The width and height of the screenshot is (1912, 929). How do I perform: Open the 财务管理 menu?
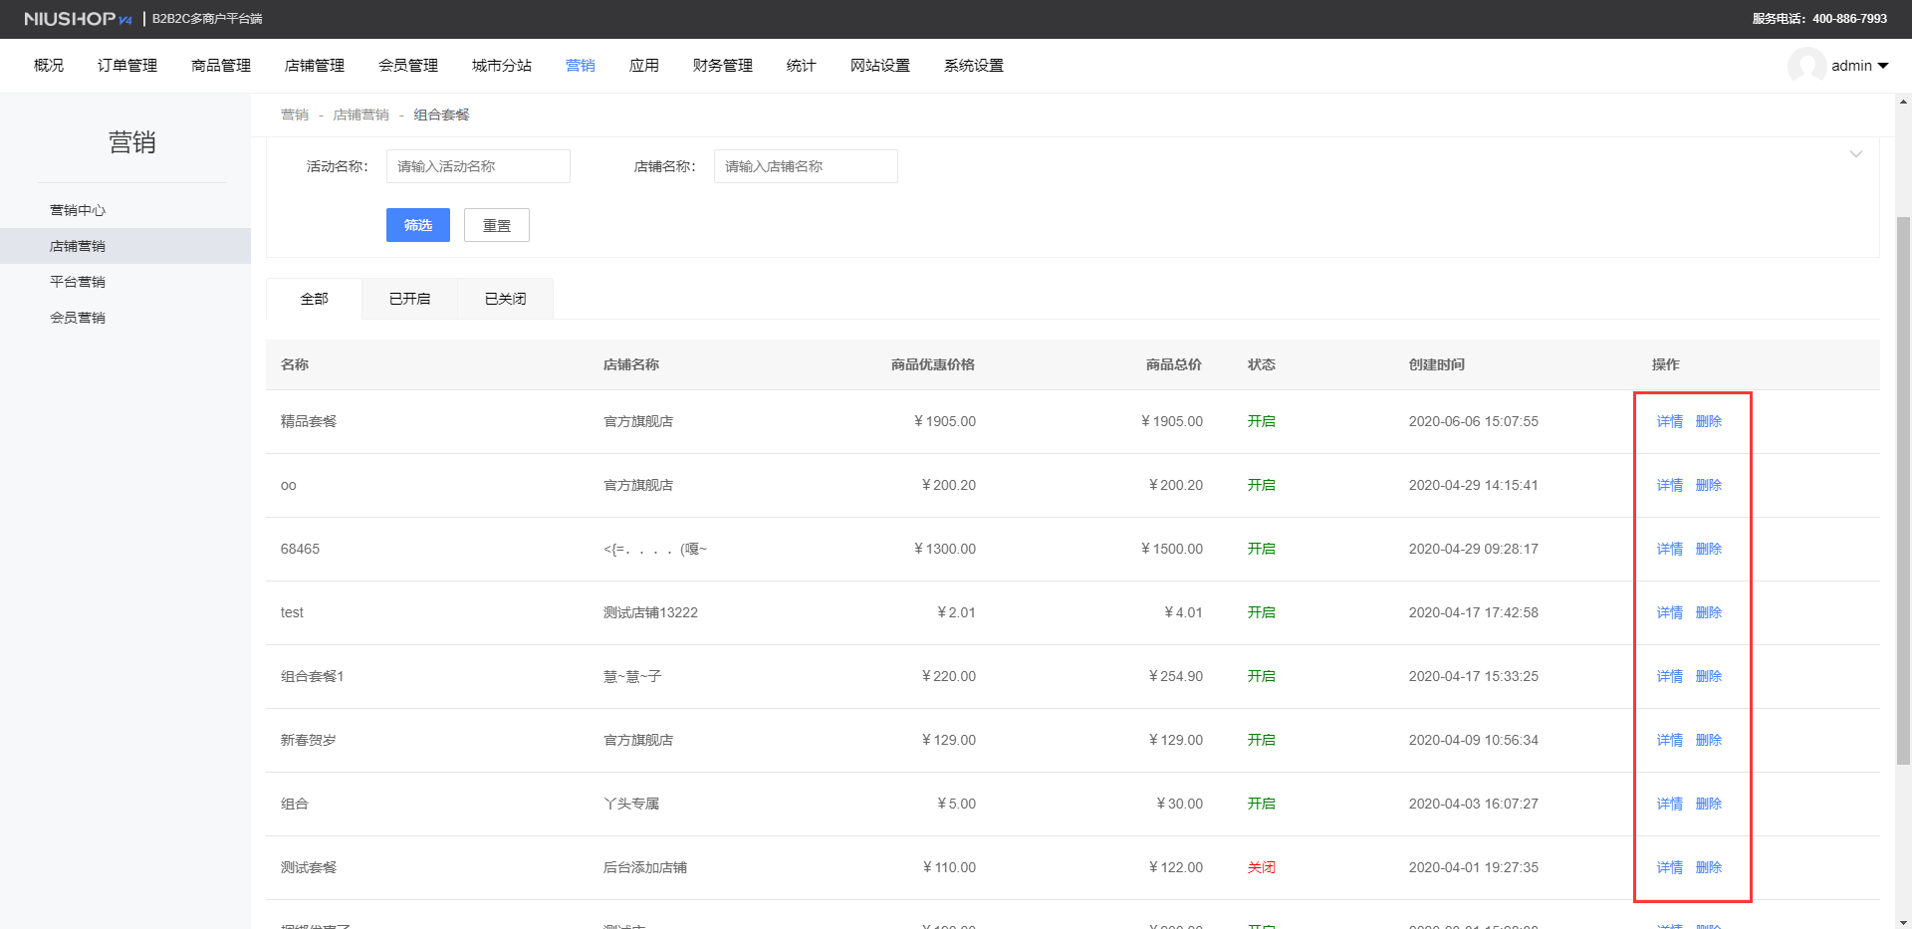click(723, 66)
